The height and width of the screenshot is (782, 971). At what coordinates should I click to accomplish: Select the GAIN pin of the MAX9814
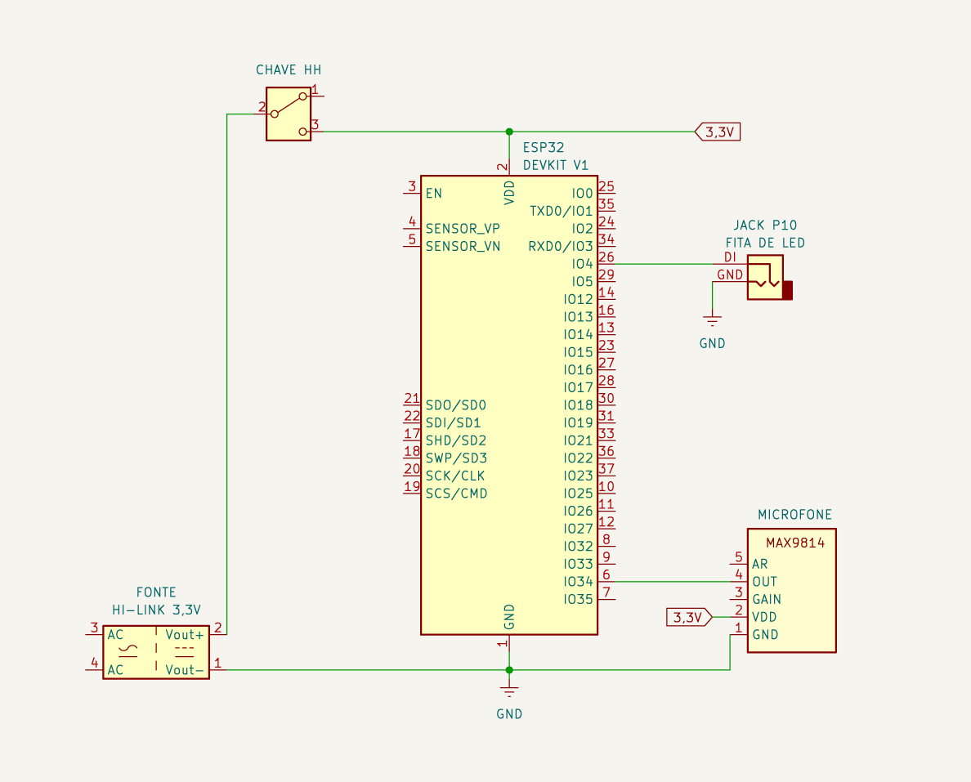[767, 599]
